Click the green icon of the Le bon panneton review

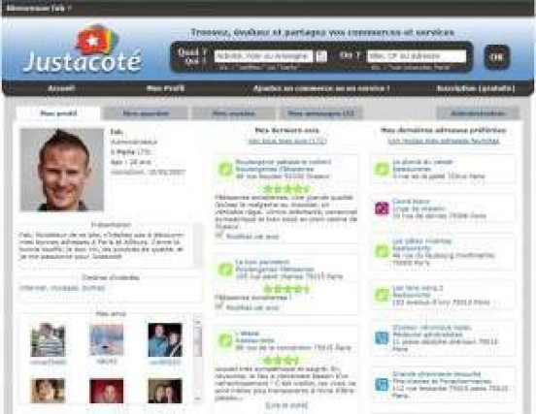coord(225,270)
